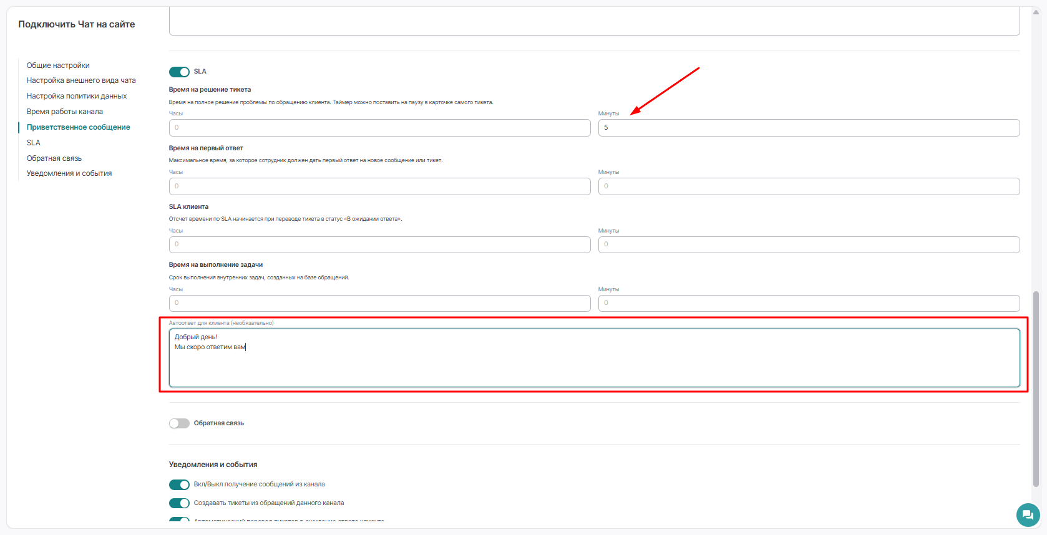The height and width of the screenshot is (535, 1047).
Task: Jump to SLA sidebar section
Action: tap(34, 143)
